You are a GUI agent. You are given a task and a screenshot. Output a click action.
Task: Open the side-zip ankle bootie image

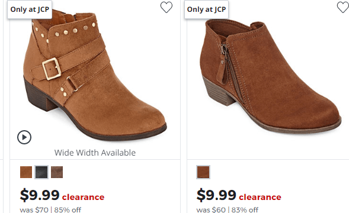tap(270, 76)
